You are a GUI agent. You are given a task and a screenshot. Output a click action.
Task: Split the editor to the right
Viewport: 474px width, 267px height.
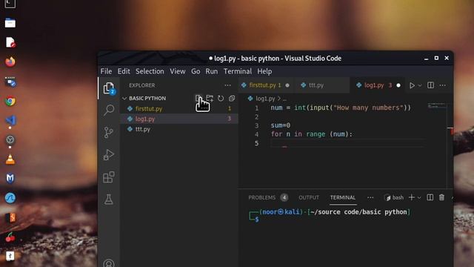point(430,85)
